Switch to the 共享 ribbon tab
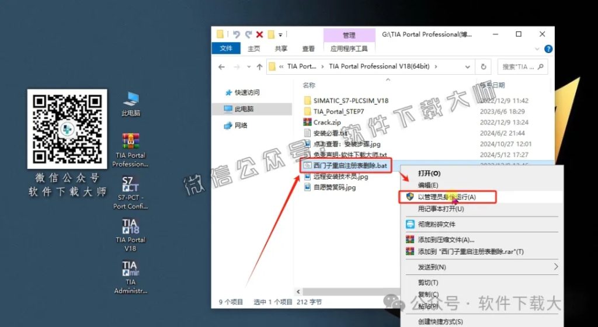 pos(281,49)
